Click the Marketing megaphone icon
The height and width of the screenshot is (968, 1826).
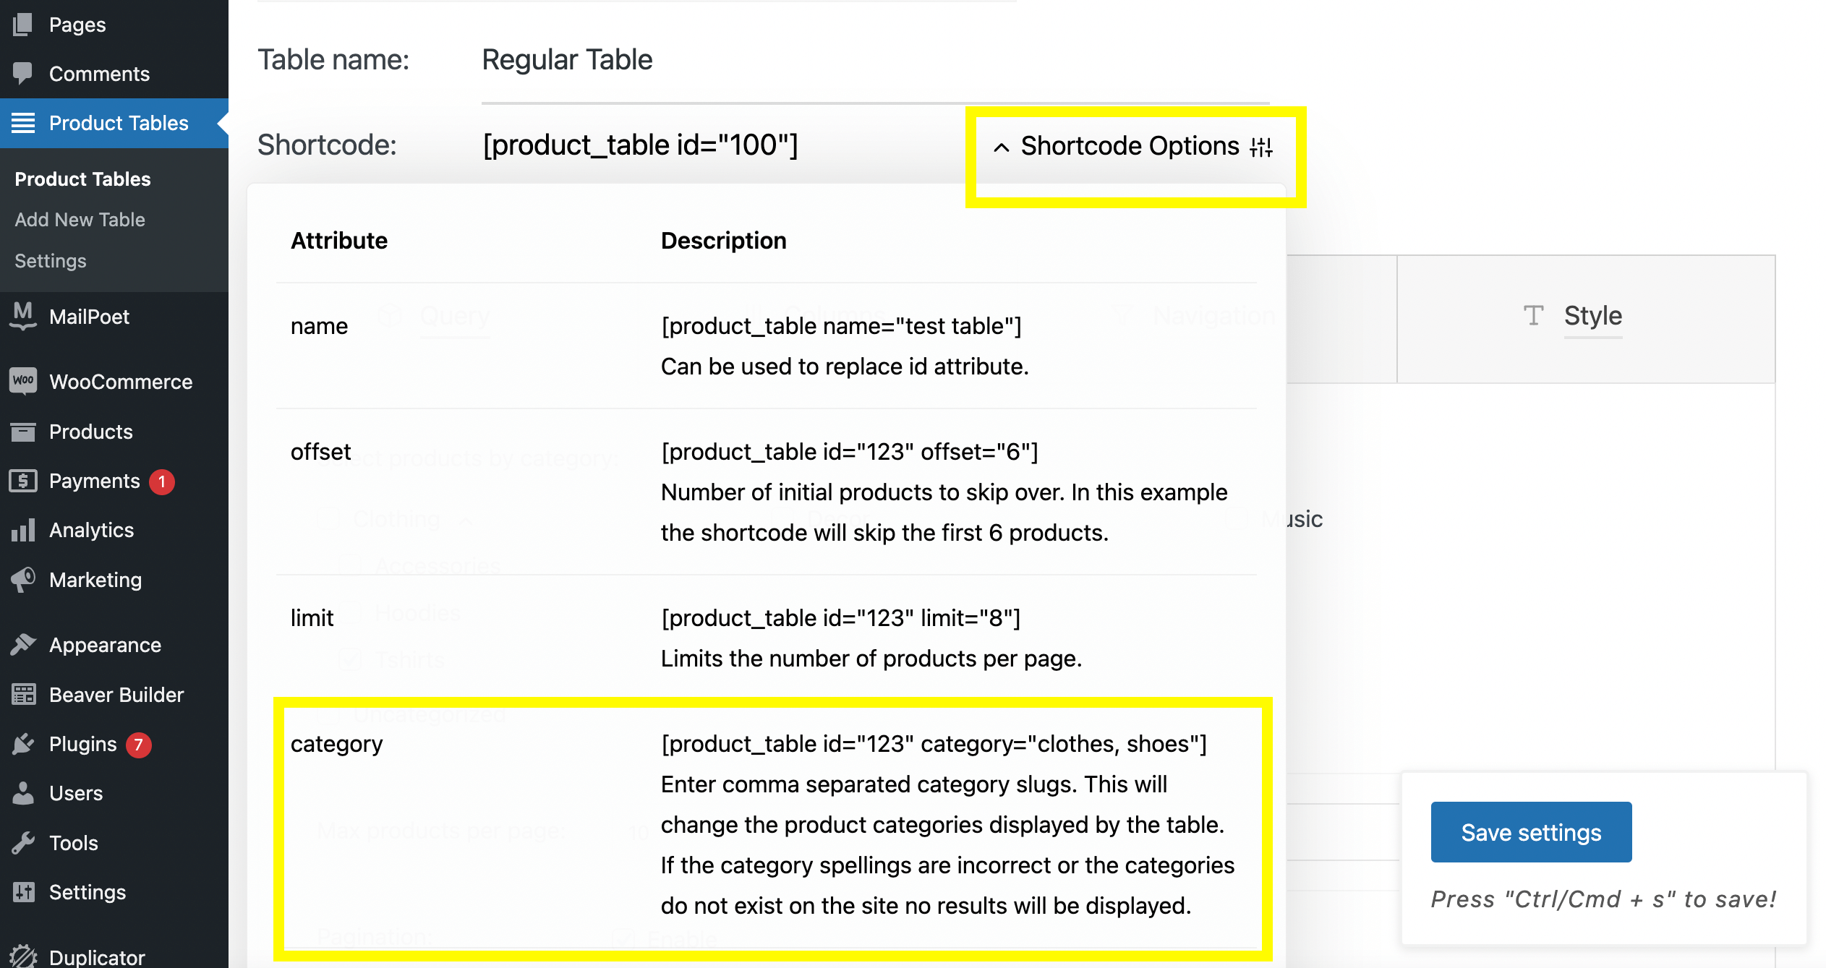[x=23, y=580]
